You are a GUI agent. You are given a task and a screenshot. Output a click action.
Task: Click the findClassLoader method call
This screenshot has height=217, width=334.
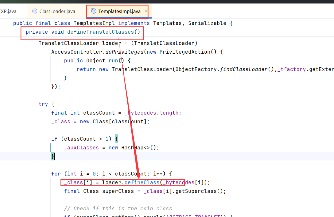243,69
